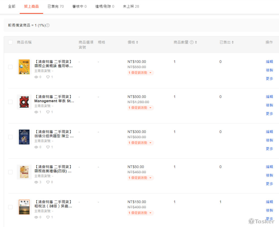Click the eye views icon for 國際商業禮儀
This screenshot has width=279, height=227.
(36, 182)
